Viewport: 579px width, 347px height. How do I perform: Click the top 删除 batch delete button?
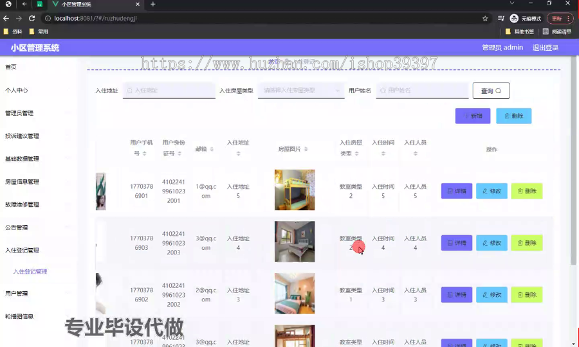pos(513,116)
